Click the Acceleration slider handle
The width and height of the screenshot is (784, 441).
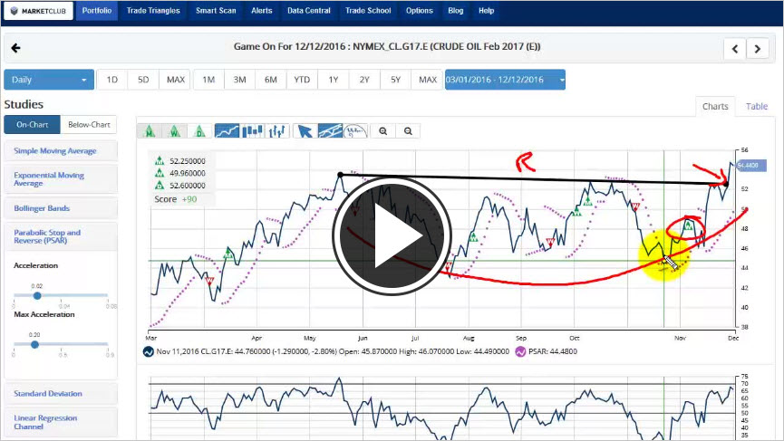(x=37, y=295)
